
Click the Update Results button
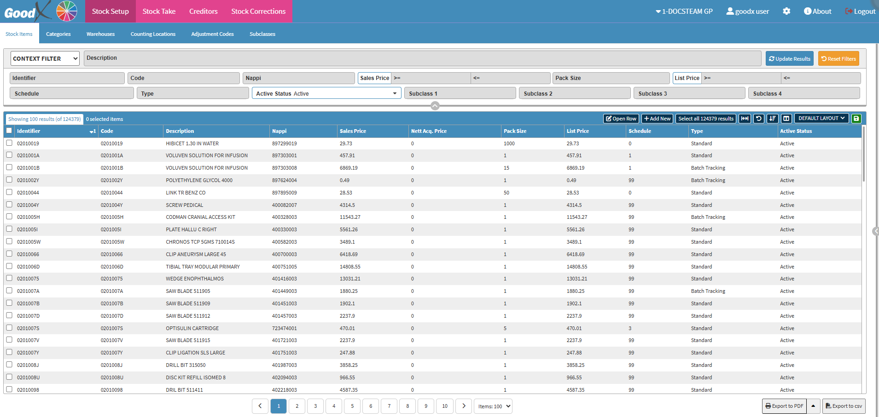coord(789,59)
